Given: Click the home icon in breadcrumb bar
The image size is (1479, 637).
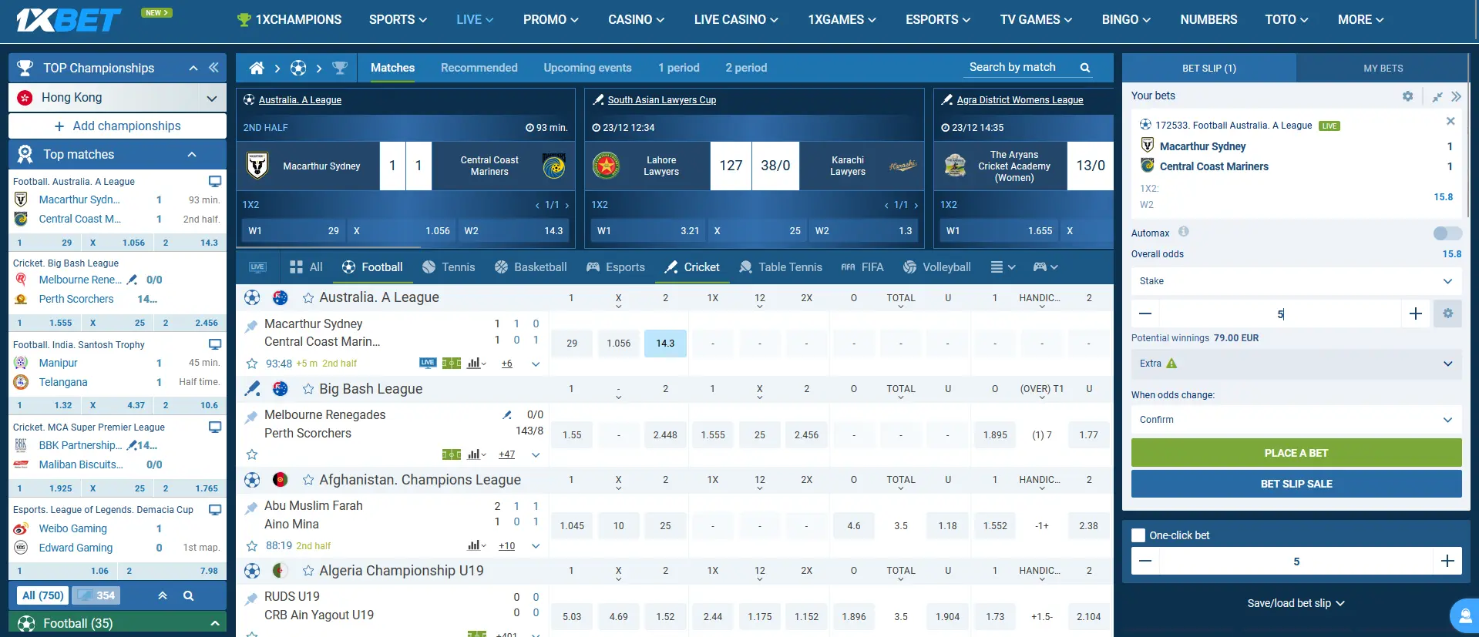Looking at the screenshot, I should tap(257, 68).
